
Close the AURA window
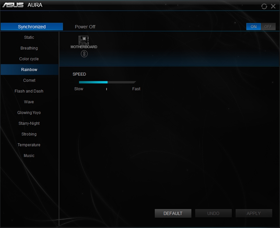pyautogui.click(x=273, y=6)
